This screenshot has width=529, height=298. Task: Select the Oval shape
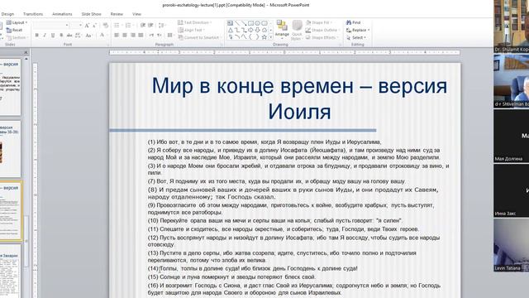[257, 23]
